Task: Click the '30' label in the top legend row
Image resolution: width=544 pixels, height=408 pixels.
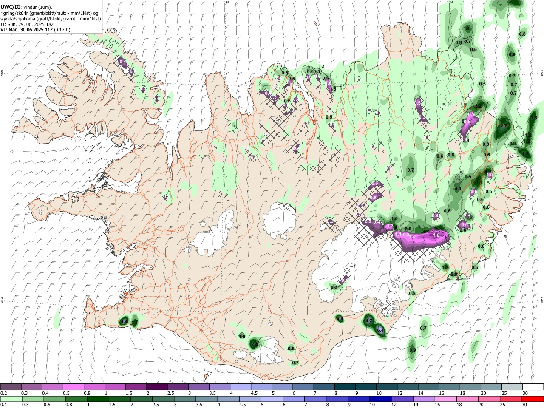Action: pos(525,393)
